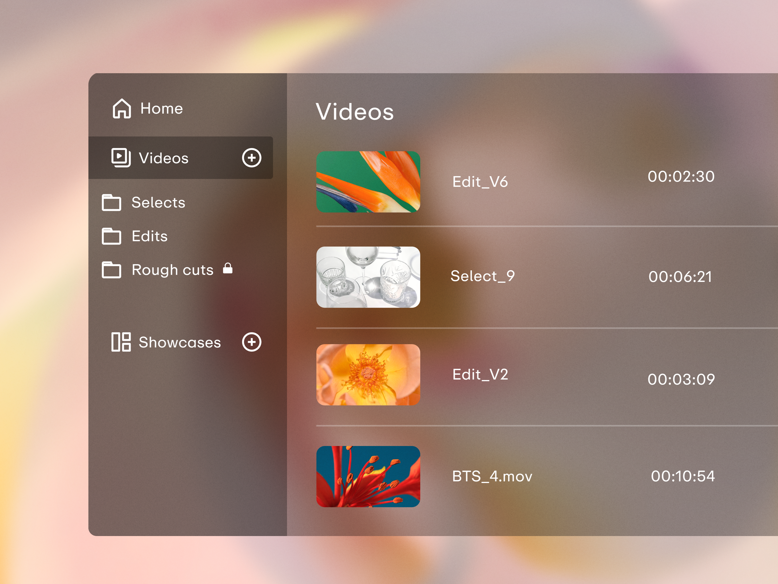
Task: Click the add new Video button icon
Action: pyautogui.click(x=251, y=157)
